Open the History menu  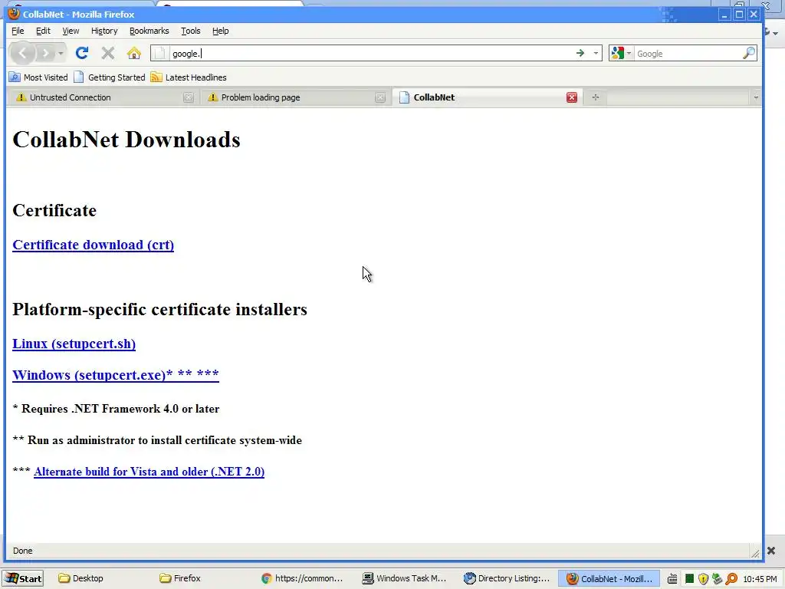coord(104,31)
